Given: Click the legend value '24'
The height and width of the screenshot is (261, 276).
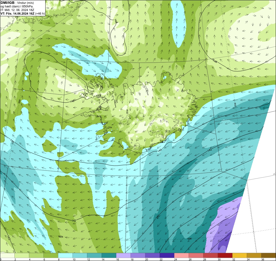Looking at the screenshot, I should click(x=176, y=259).
